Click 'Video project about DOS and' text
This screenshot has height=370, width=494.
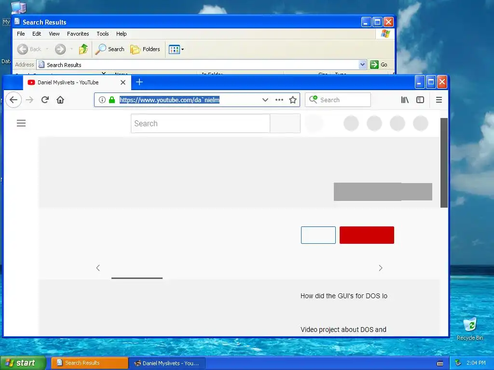pos(343,330)
